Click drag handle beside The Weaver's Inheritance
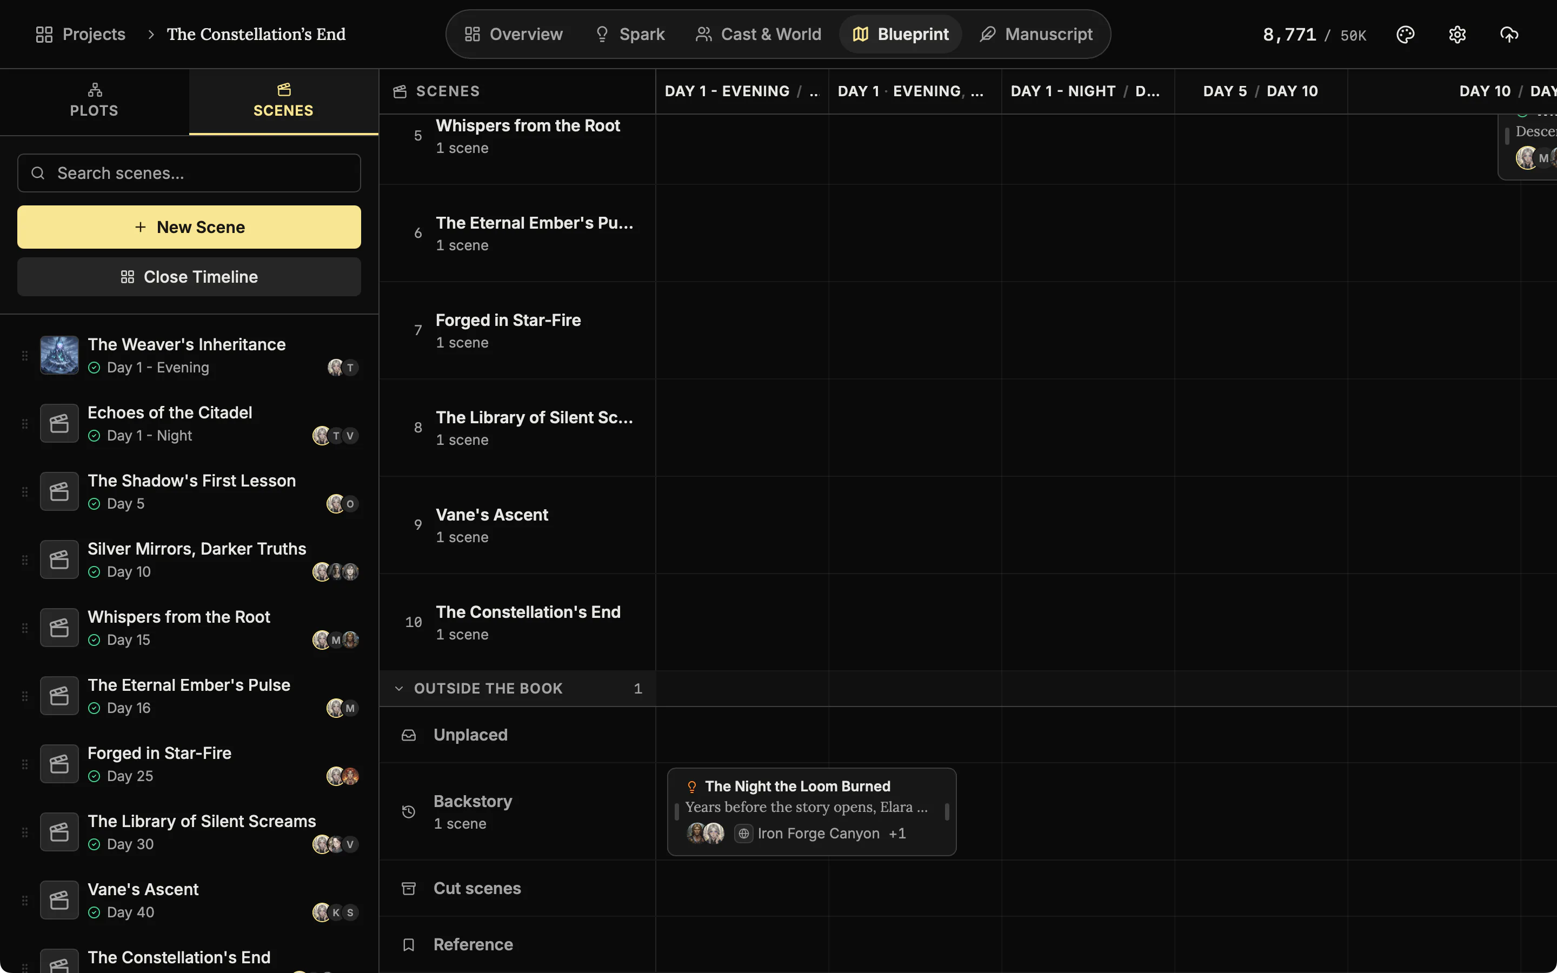Image resolution: width=1557 pixels, height=973 pixels. pos(24,355)
